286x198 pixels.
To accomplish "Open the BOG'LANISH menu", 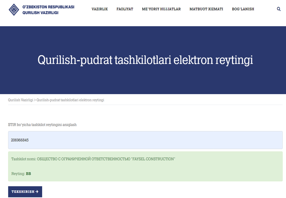I will click(243, 9).
